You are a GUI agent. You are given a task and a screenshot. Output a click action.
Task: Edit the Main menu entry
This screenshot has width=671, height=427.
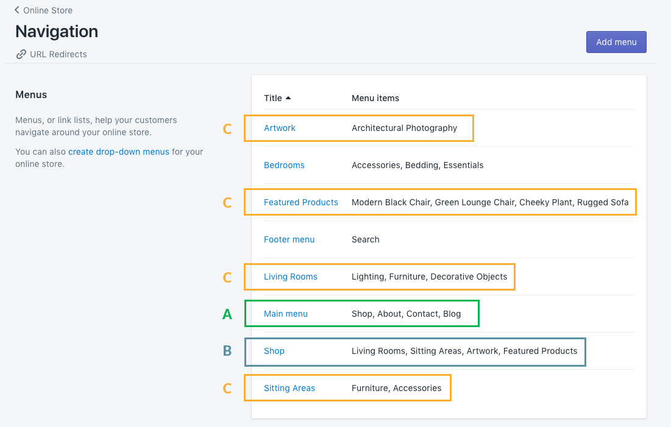(x=285, y=314)
